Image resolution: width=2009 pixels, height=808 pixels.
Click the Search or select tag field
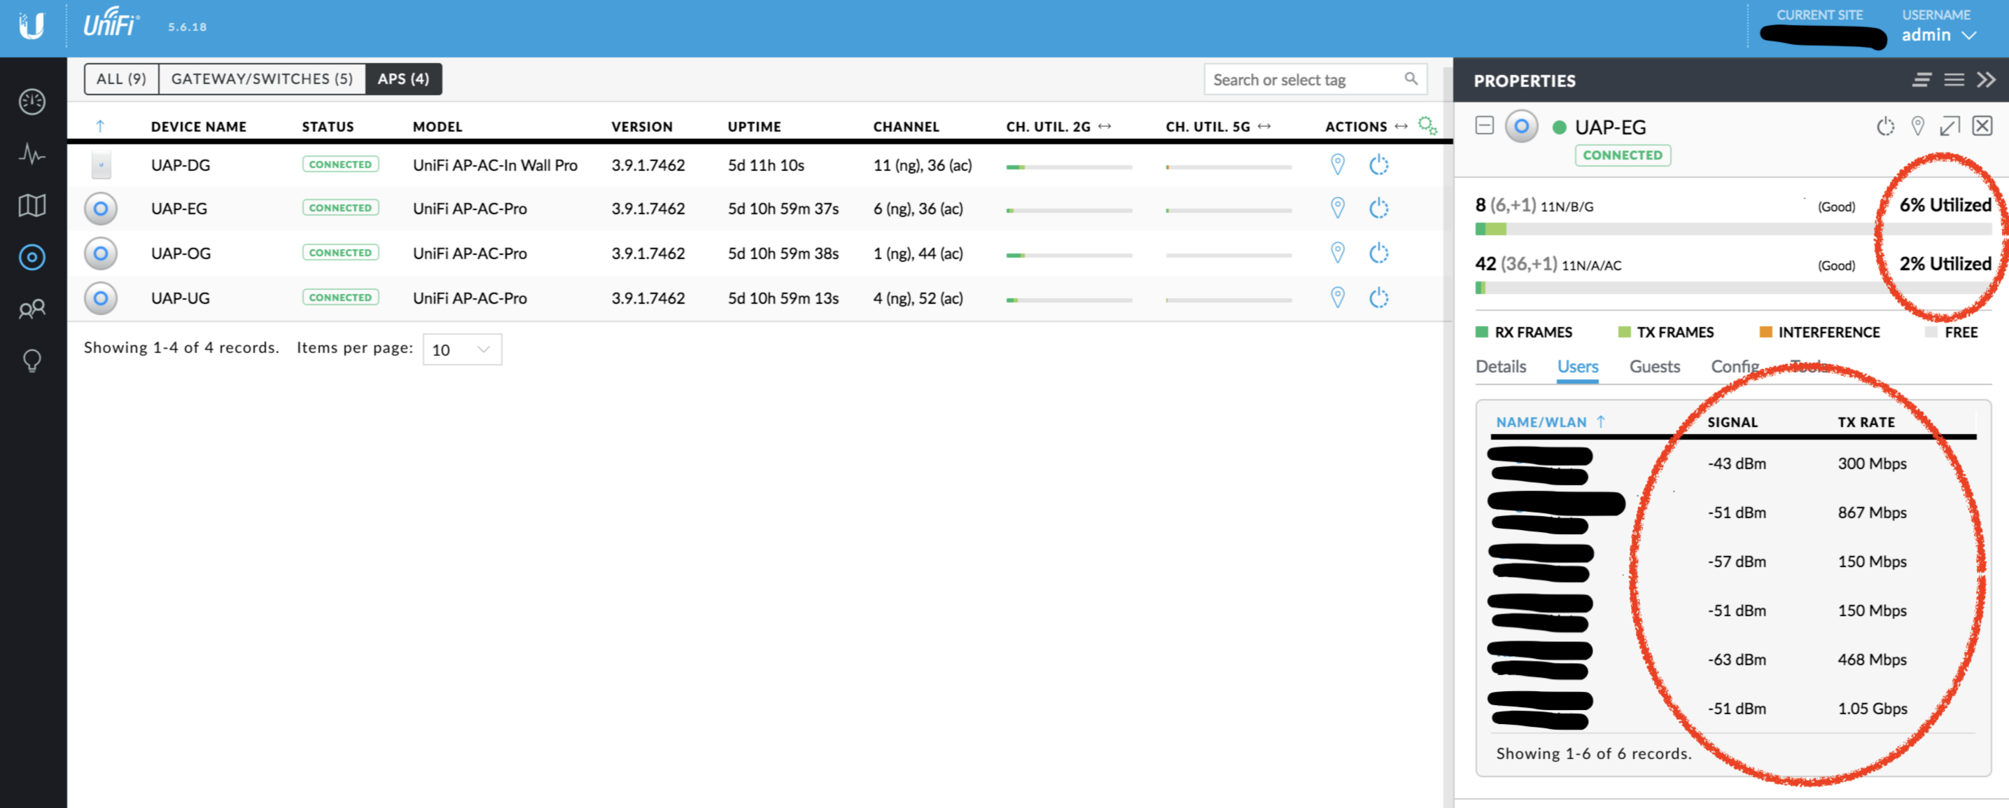pos(1305,80)
